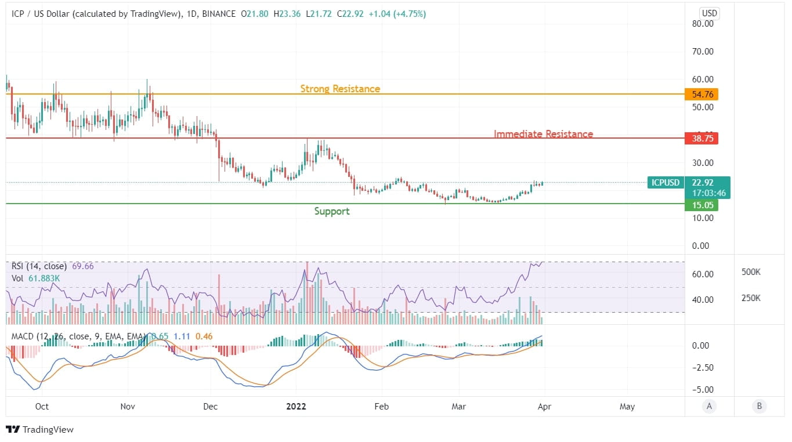
Task: Toggle auto scale A button
Action: click(x=709, y=407)
